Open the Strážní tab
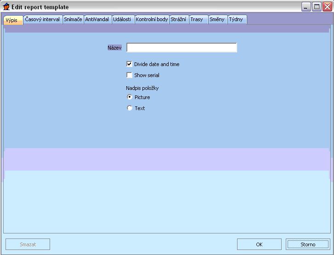 179,20
